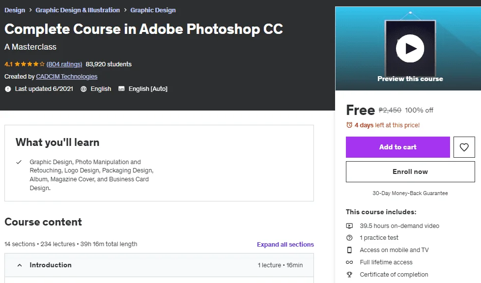This screenshot has height=283, width=481.
Task: Click the What you'll learn heading
Action: point(57,142)
